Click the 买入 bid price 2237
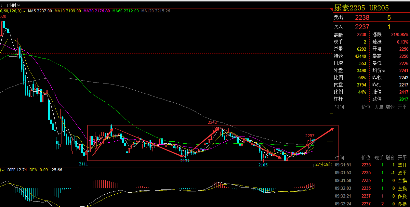Viewport: 410px width, 207px height. (x=362, y=27)
